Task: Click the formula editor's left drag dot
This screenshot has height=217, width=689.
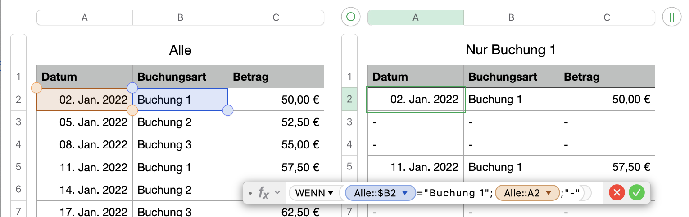Action: click(x=250, y=193)
